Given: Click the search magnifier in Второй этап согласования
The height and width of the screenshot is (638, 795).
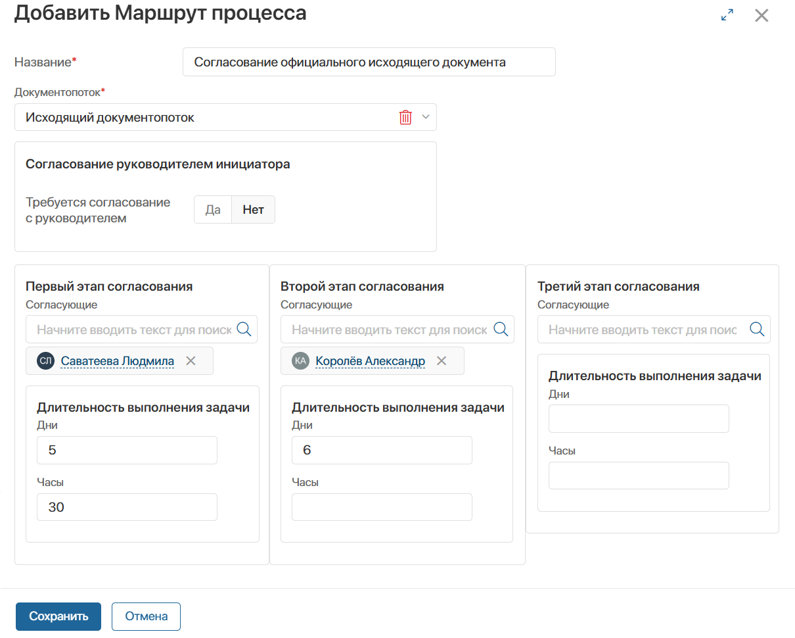Looking at the screenshot, I should point(501,329).
